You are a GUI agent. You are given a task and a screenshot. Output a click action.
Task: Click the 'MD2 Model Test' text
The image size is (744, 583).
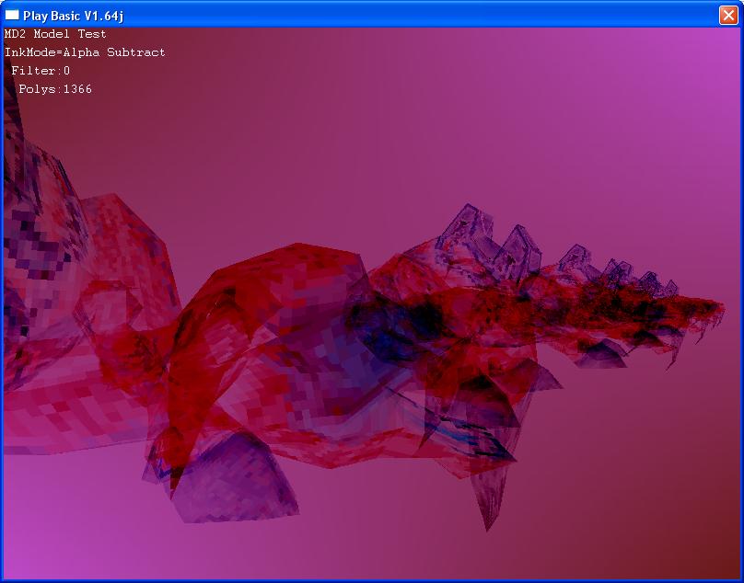(x=55, y=34)
